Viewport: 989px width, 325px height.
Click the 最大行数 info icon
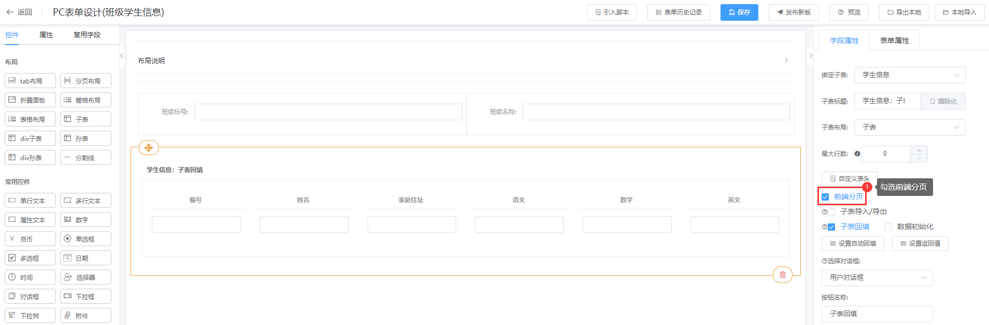coord(857,154)
